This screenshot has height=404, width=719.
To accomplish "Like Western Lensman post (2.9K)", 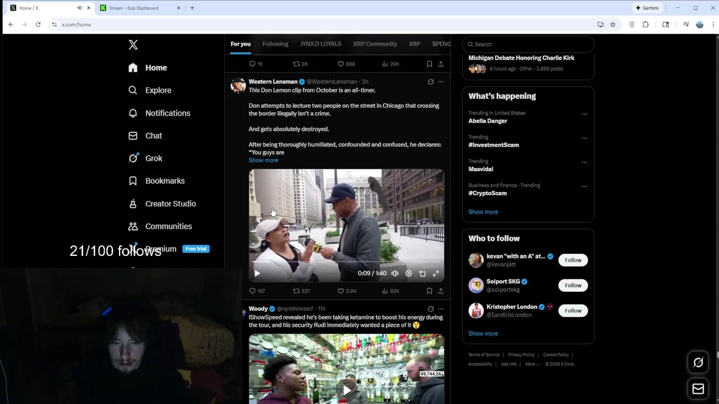I will click(347, 291).
